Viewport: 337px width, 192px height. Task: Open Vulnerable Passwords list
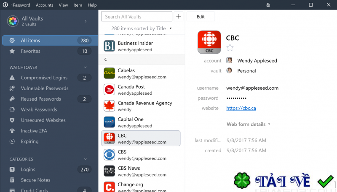coord(50,88)
